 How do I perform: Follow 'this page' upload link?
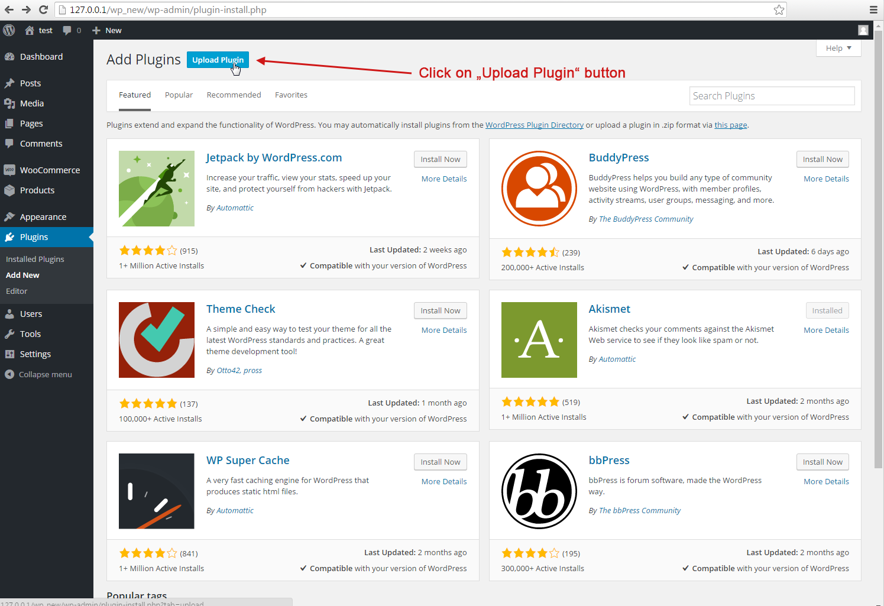click(731, 125)
